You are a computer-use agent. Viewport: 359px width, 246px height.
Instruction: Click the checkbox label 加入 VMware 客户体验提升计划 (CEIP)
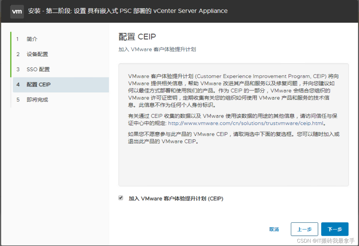tap(176, 199)
